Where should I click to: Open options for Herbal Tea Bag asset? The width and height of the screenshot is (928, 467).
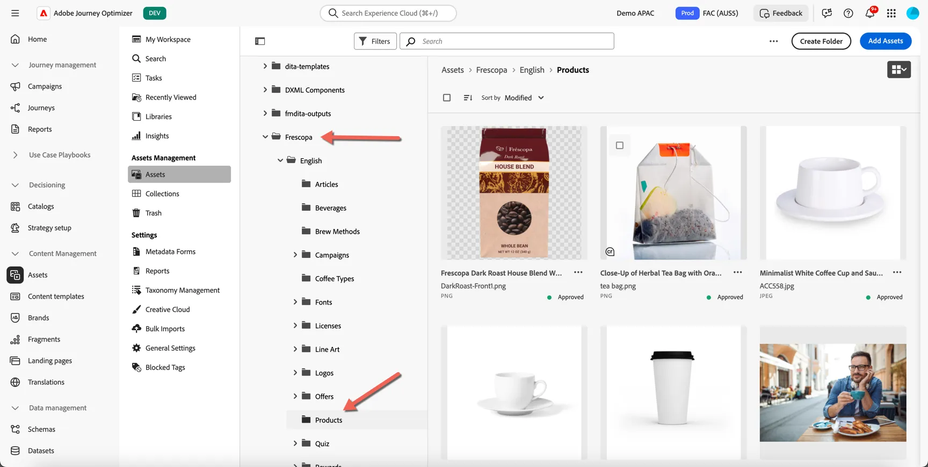pos(738,272)
